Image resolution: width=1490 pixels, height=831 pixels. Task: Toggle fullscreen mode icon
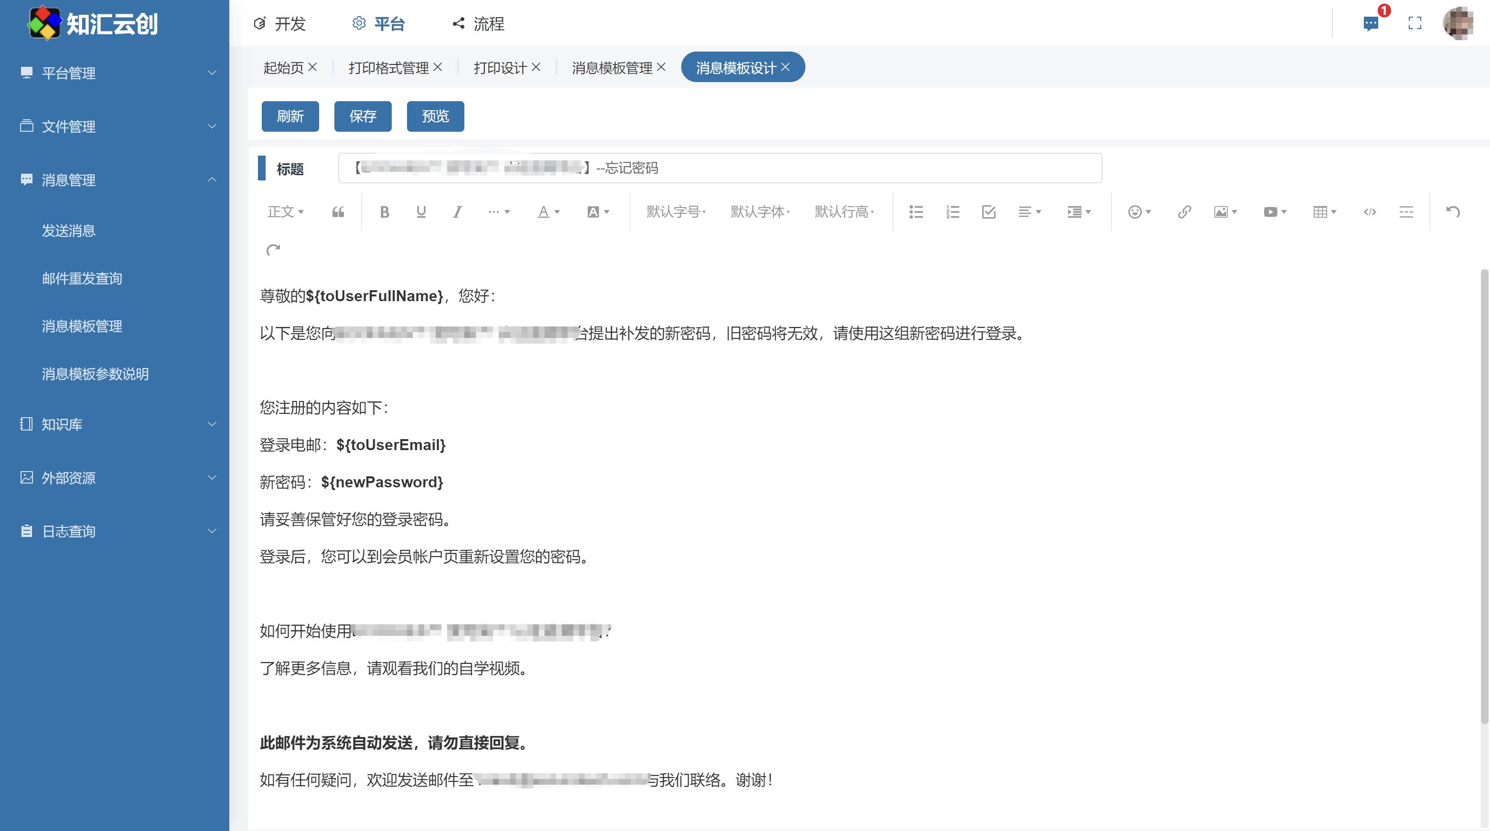(1415, 24)
